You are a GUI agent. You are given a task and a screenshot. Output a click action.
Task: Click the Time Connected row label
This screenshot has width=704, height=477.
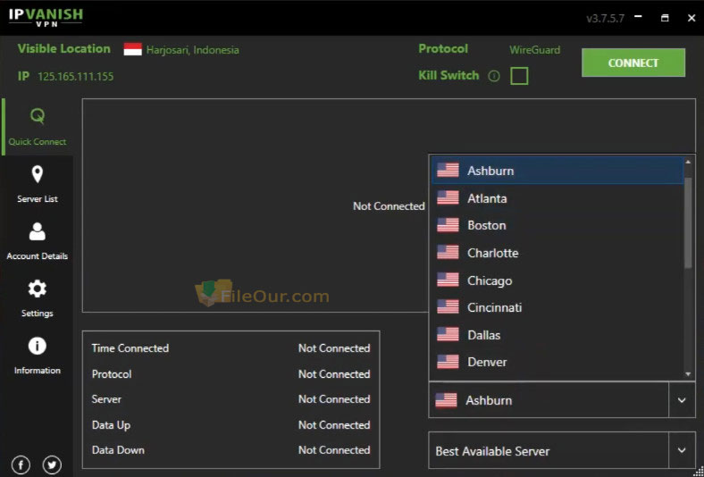[130, 348]
